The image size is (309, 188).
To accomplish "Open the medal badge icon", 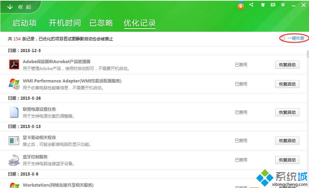I will (241, 6).
